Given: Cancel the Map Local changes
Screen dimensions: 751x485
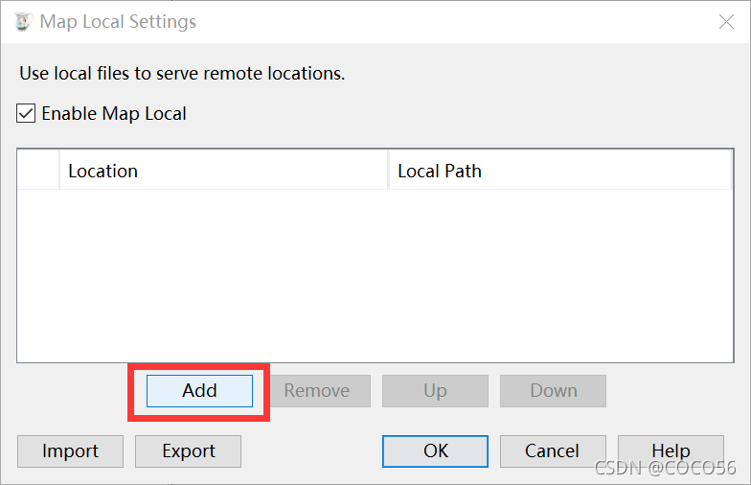Looking at the screenshot, I should 554,451.
